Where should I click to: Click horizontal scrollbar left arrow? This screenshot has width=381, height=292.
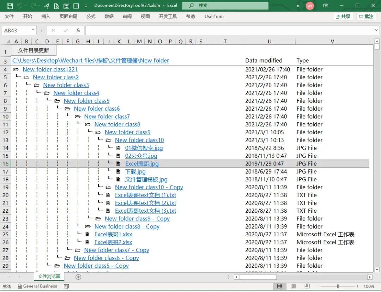[236, 277]
